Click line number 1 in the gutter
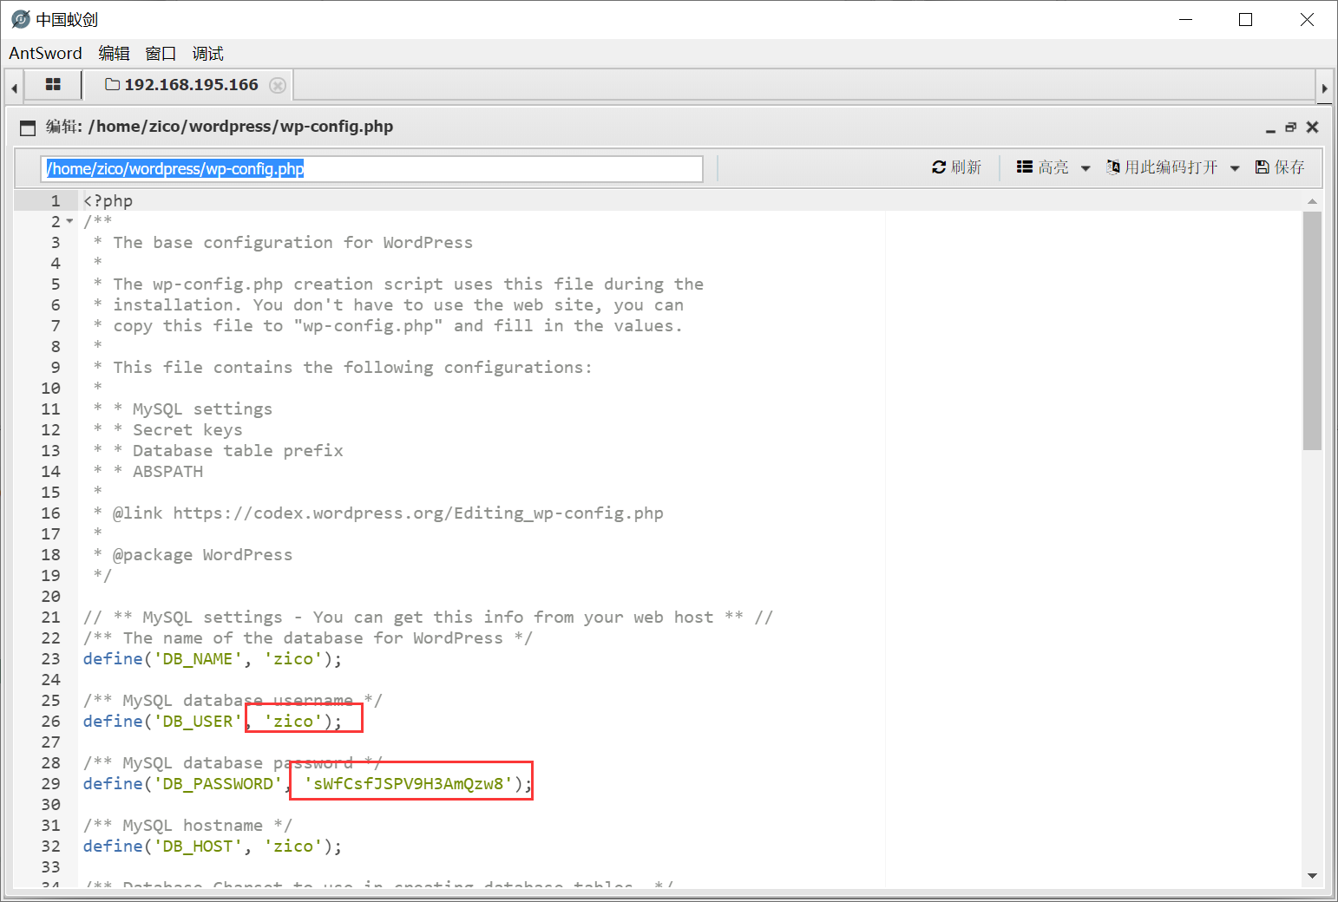This screenshot has width=1338, height=902. 56,200
